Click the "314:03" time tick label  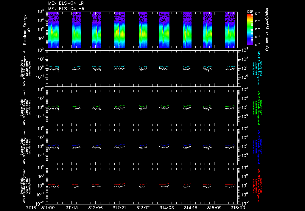[167, 208]
